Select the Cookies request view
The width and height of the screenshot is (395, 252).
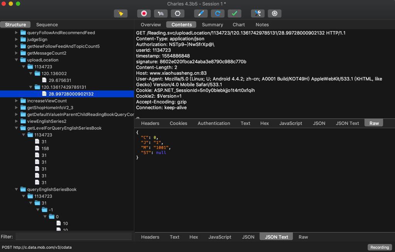(x=178, y=123)
